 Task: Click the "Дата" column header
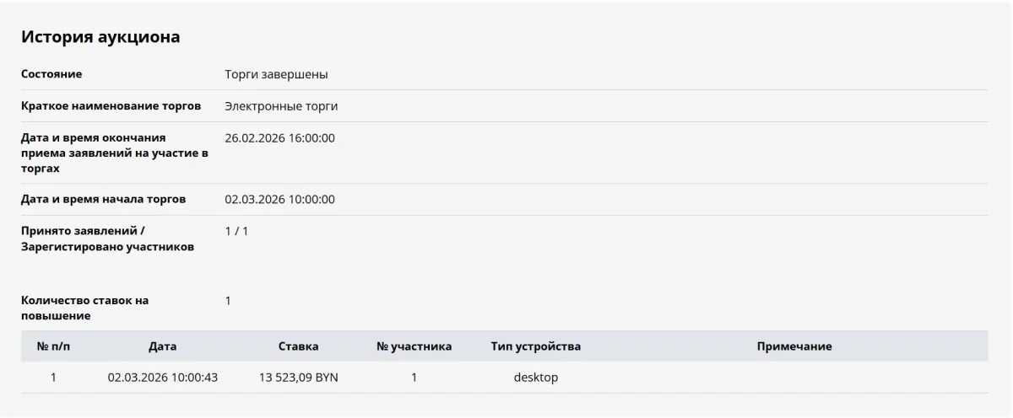(163, 346)
